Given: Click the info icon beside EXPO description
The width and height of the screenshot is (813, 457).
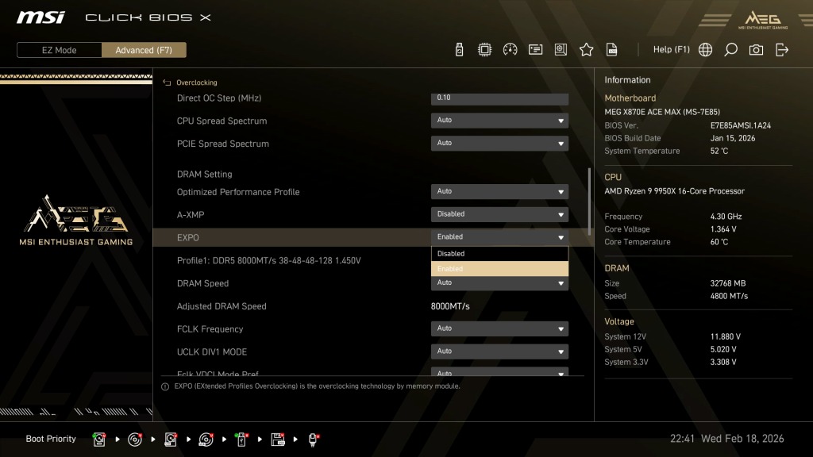Looking at the screenshot, I should [x=165, y=386].
